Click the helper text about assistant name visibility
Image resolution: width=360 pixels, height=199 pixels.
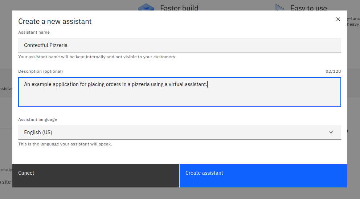coord(97,57)
